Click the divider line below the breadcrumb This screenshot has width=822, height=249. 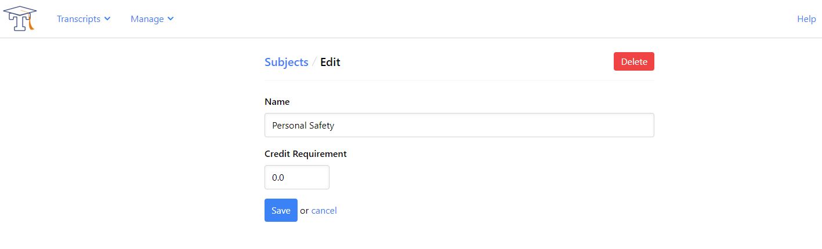(459, 80)
